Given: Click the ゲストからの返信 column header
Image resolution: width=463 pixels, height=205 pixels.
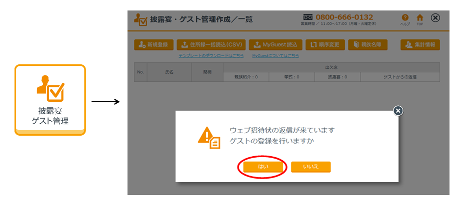Looking at the screenshot, I should (399, 77).
